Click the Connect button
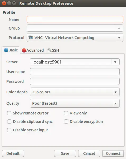This screenshot has width=126, height=159. [x=113, y=153]
